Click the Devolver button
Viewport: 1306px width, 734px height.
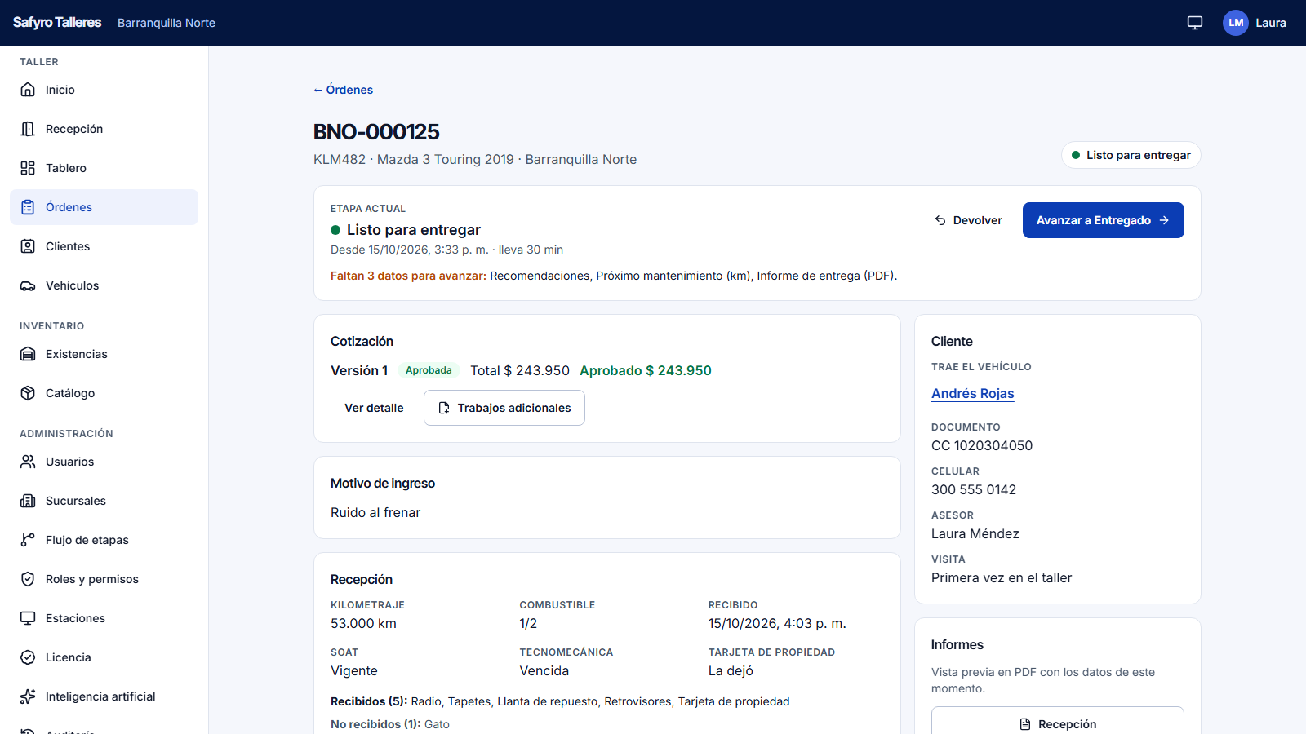click(968, 220)
